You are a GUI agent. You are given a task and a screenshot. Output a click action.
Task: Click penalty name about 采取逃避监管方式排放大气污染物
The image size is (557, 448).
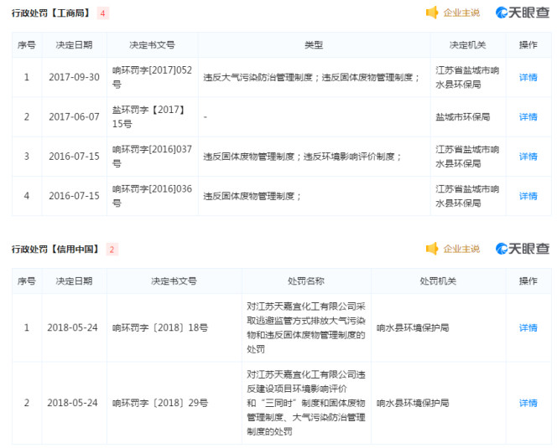click(306, 327)
